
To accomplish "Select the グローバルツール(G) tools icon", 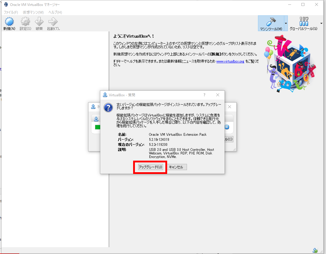I will (x=304, y=21).
